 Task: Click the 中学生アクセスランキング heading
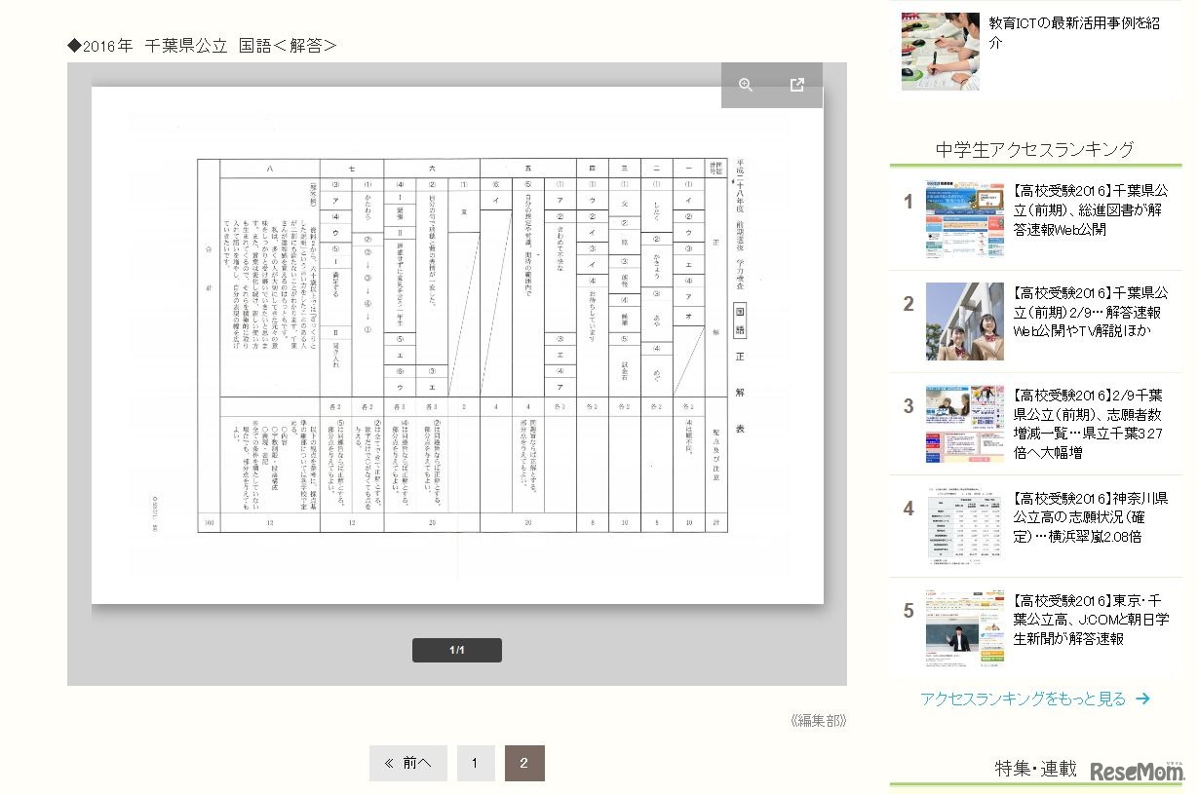[1035, 149]
